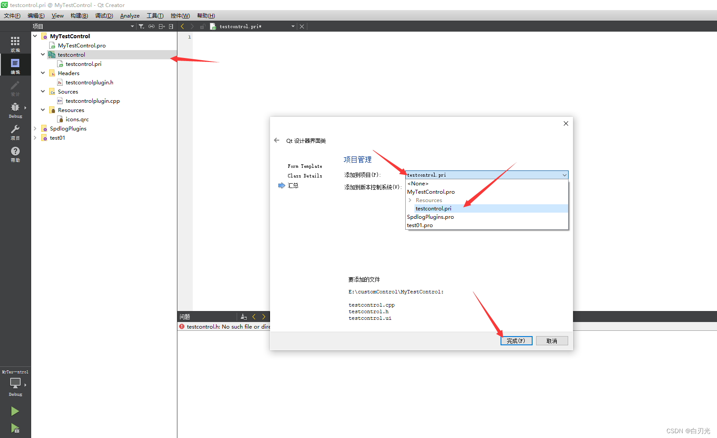717x438 pixels.
Task: Go back in editor navigation history
Action: click(x=183, y=26)
